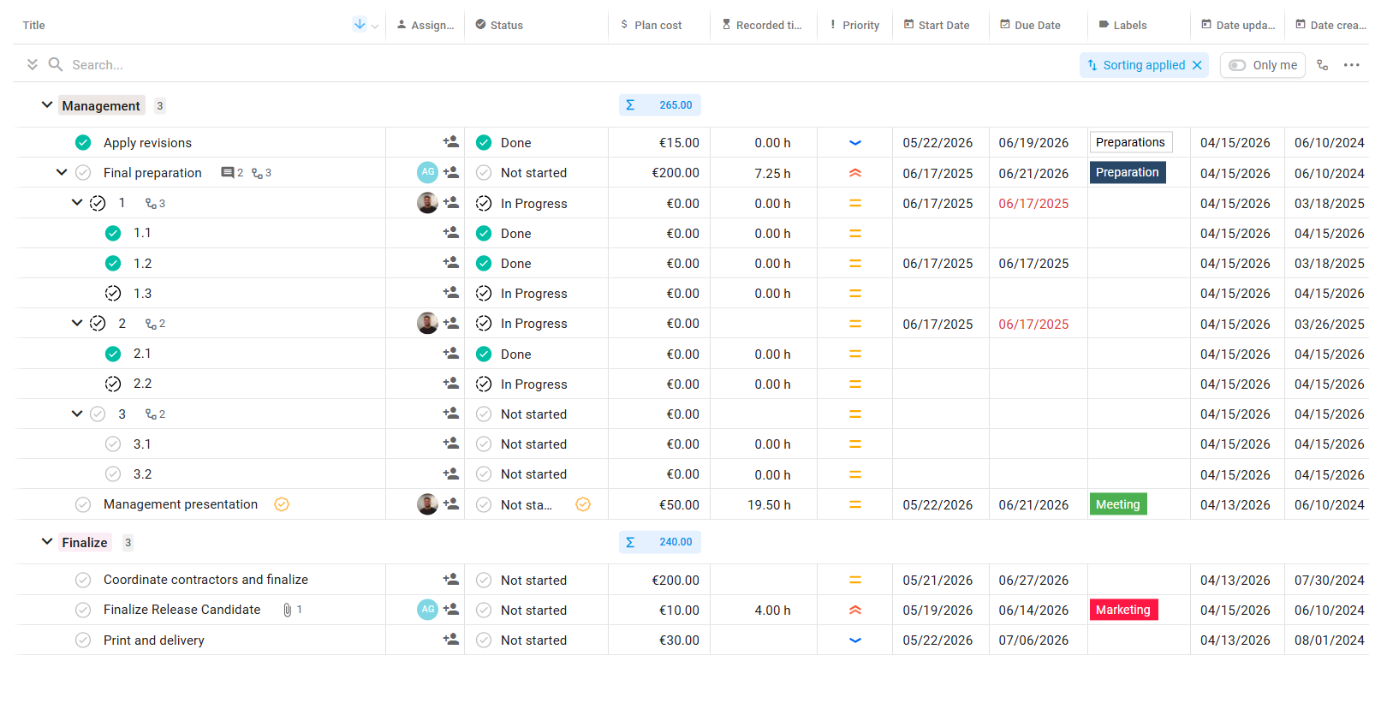This screenshot has width=1387, height=709.
Task: Click the subtask hierarchy icon beside Only me
Action: (x=1322, y=65)
